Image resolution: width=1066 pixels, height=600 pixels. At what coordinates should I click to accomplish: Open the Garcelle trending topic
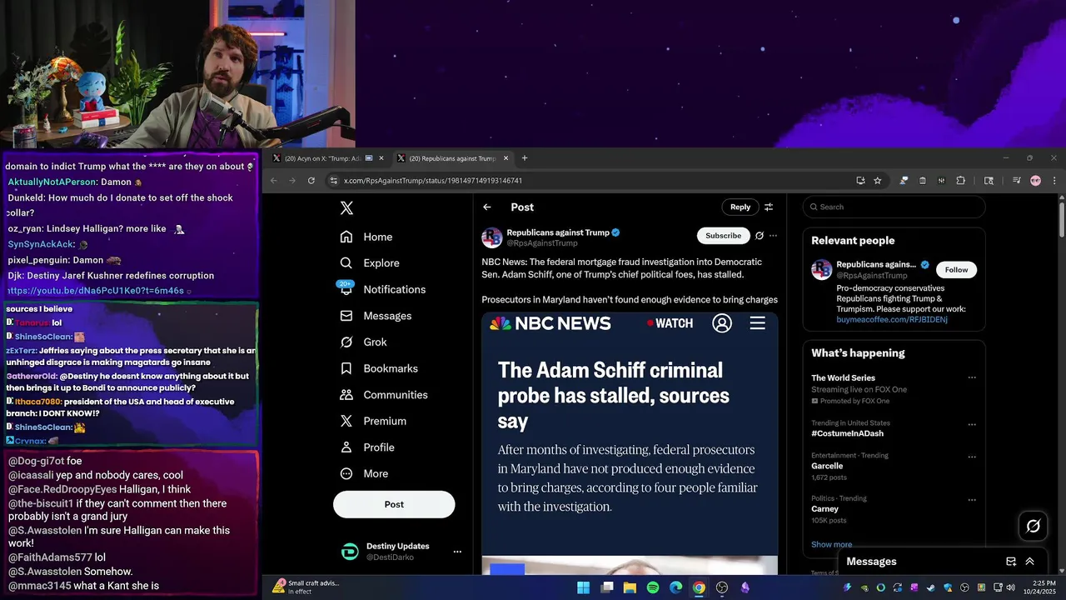pos(829,466)
